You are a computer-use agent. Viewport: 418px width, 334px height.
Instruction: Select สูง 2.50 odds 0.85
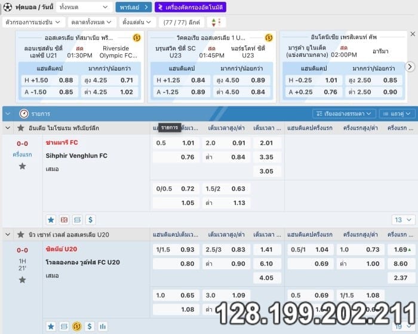point(374,80)
